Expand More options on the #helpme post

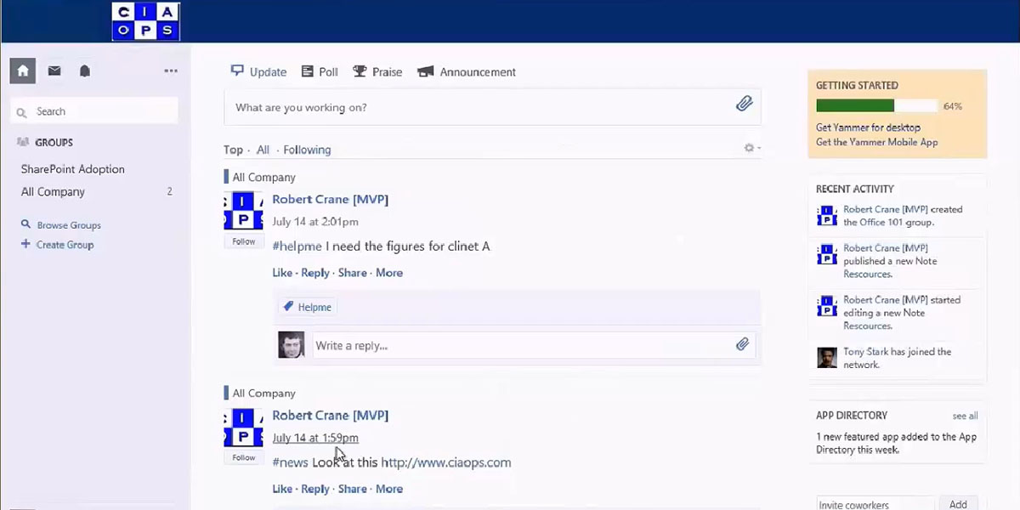[389, 272]
